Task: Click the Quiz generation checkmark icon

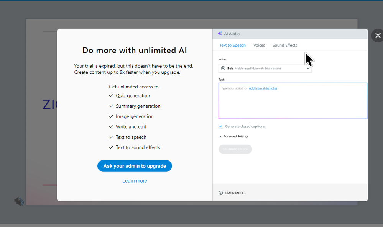Action: (x=111, y=96)
